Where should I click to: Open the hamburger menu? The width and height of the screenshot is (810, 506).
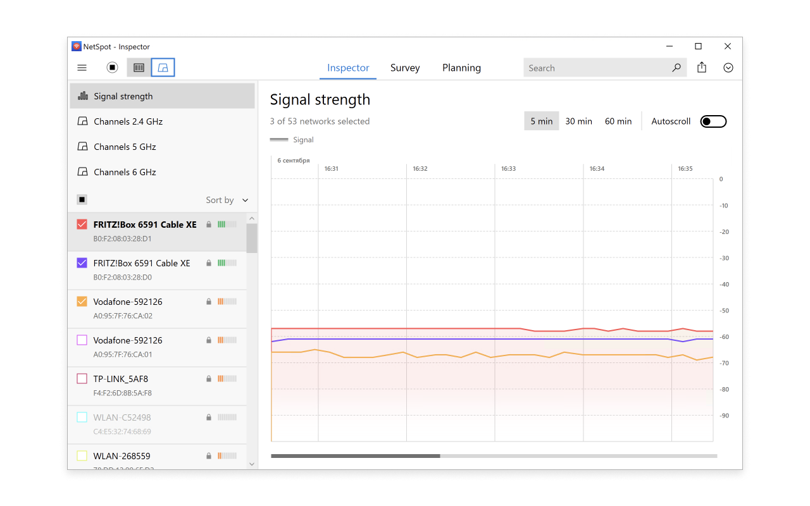pos(82,68)
